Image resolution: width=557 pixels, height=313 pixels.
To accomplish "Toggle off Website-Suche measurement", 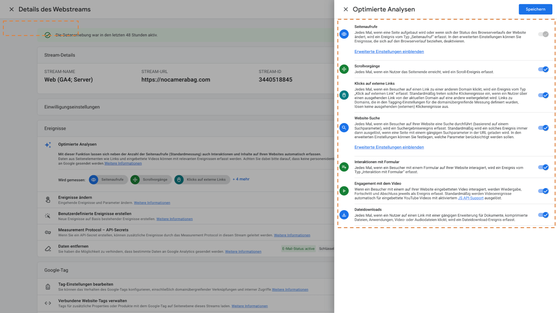I will click(x=543, y=128).
